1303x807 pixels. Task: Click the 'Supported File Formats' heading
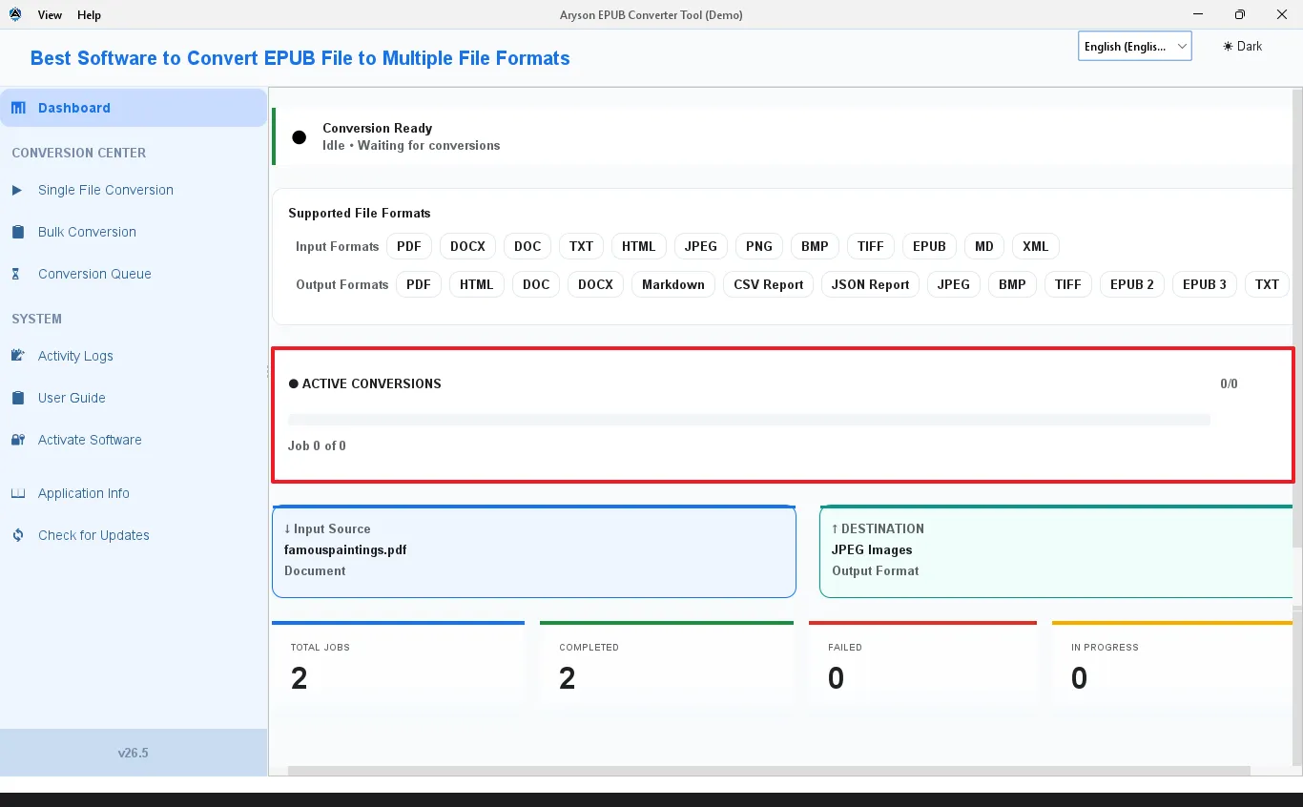point(360,213)
